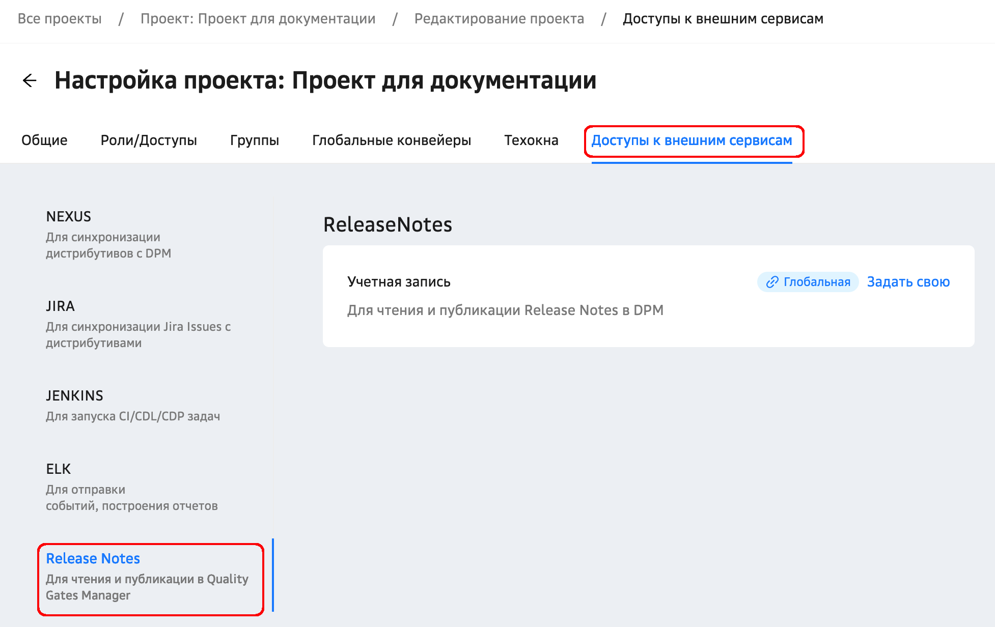
Task: Open ELK service settings
Action: pos(131,487)
